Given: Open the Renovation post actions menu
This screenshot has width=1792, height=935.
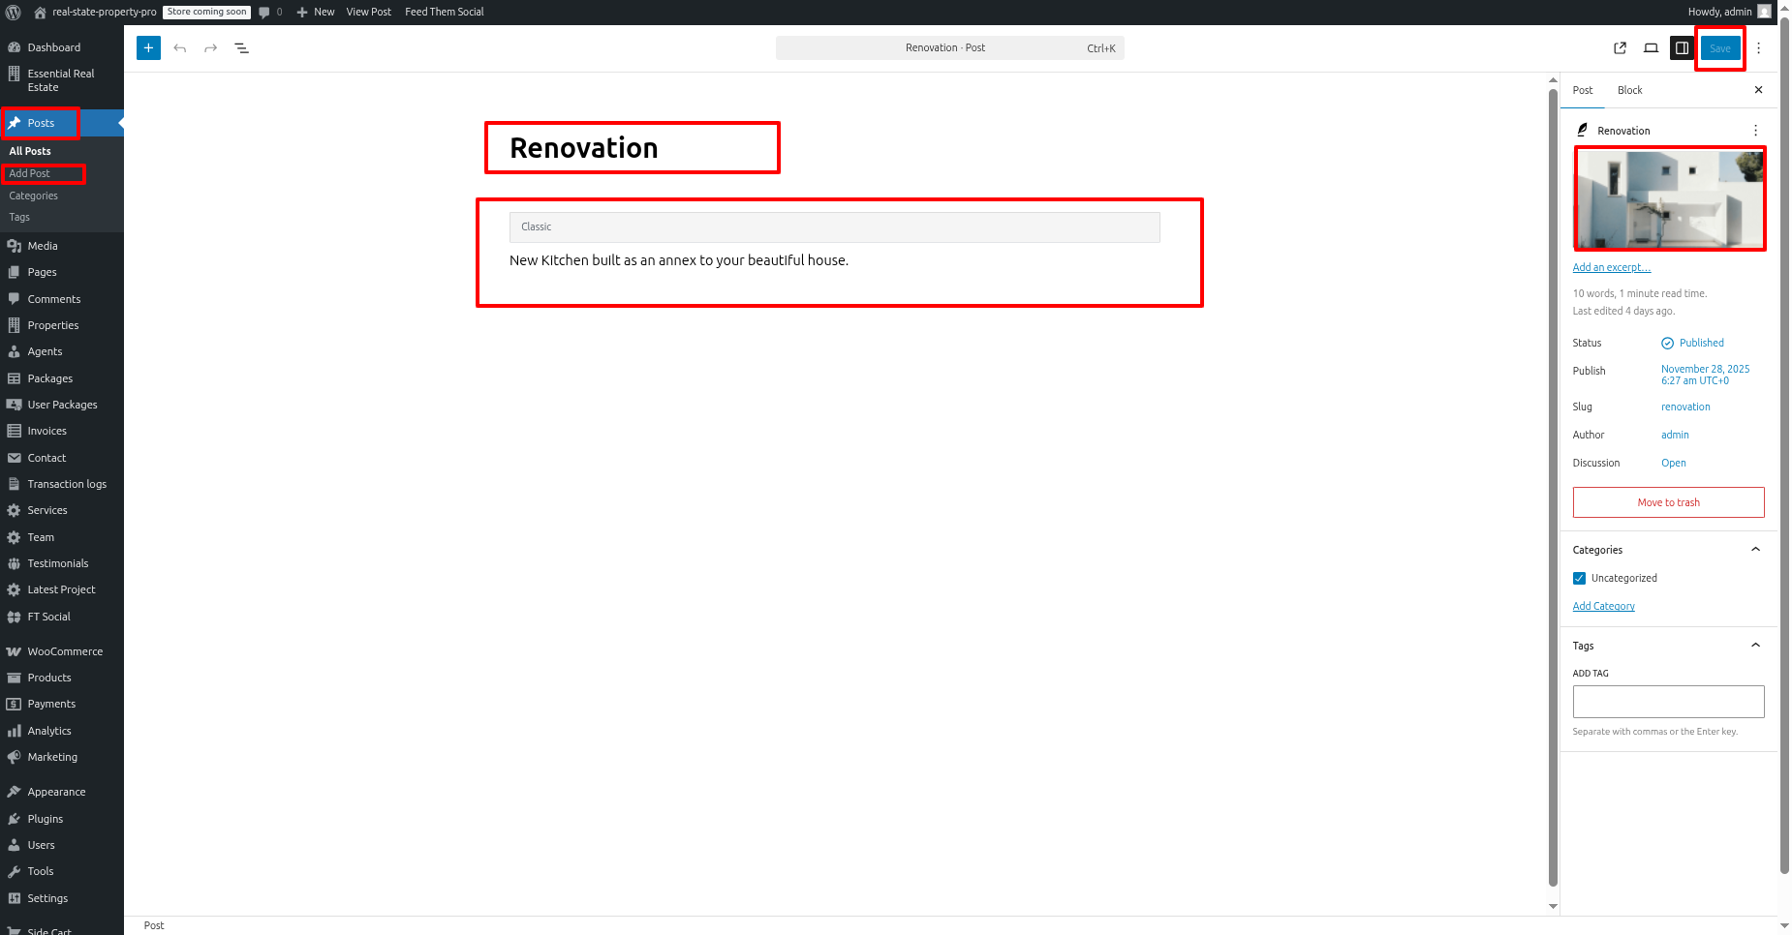Looking at the screenshot, I should (x=1755, y=131).
